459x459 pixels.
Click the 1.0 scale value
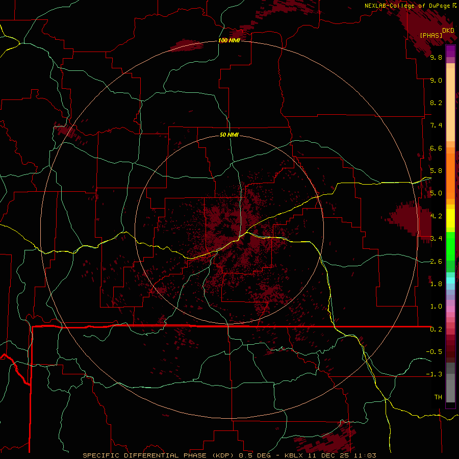coord(436,307)
